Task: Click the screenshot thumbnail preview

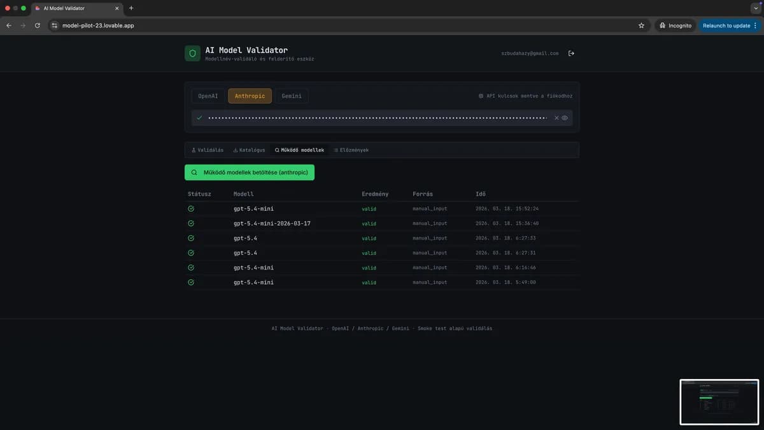Action: point(719,402)
